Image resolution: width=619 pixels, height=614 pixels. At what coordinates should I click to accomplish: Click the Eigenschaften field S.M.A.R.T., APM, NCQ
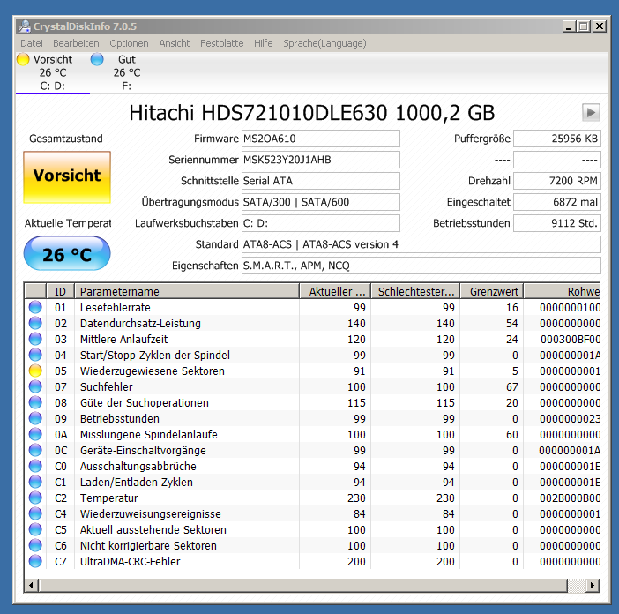pyautogui.click(x=421, y=266)
